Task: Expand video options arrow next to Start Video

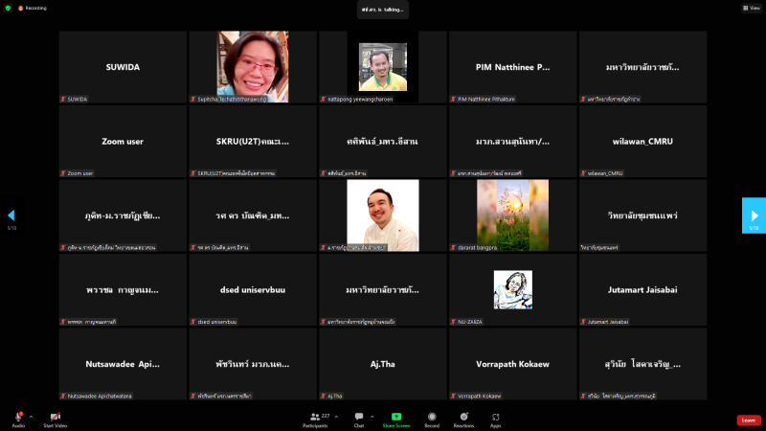Action: tap(68, 417)
